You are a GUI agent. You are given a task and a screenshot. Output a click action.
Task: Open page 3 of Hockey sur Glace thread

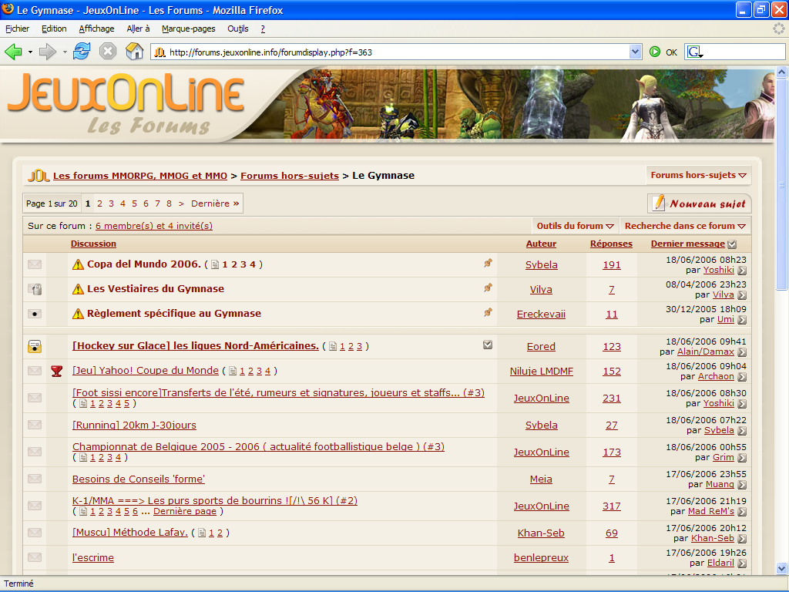pos(359,346)
